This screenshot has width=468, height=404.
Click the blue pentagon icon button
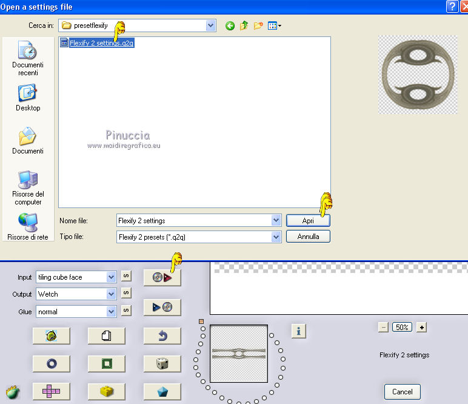(162, 391)
